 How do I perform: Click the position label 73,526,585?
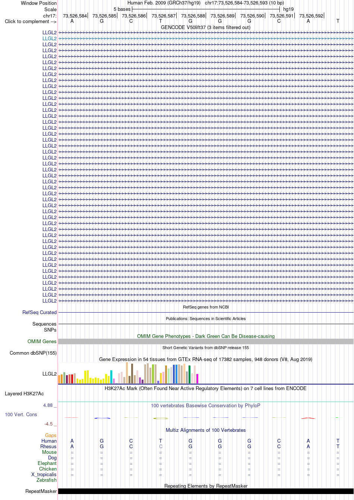pyautogui.click(x=104, y=16)
